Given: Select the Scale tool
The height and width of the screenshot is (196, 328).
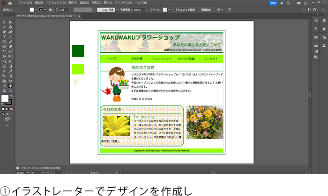Looking at the screenshot, I should (x=10, y=52).
